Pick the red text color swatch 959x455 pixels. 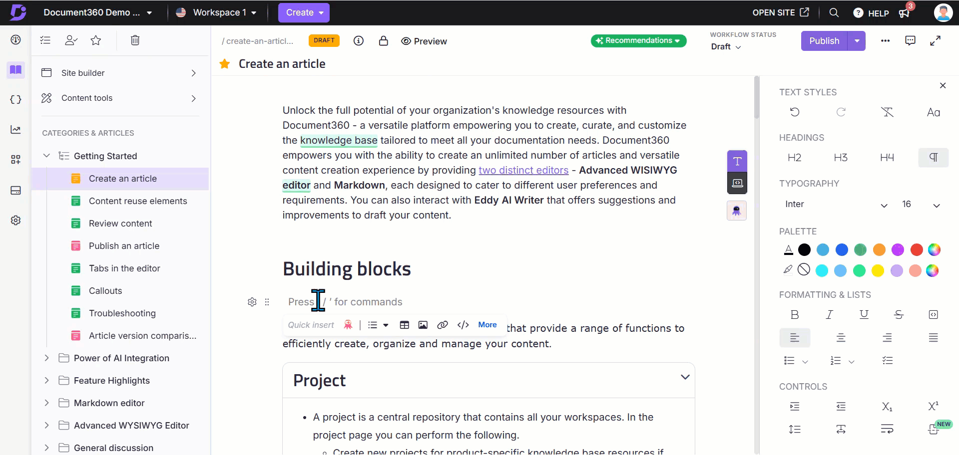point(916,249)
